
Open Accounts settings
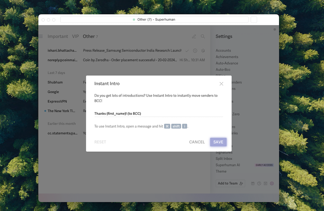pos(223,50)
